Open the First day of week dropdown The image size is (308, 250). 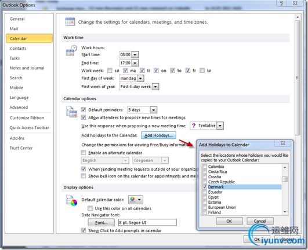[x=140, y=78]
